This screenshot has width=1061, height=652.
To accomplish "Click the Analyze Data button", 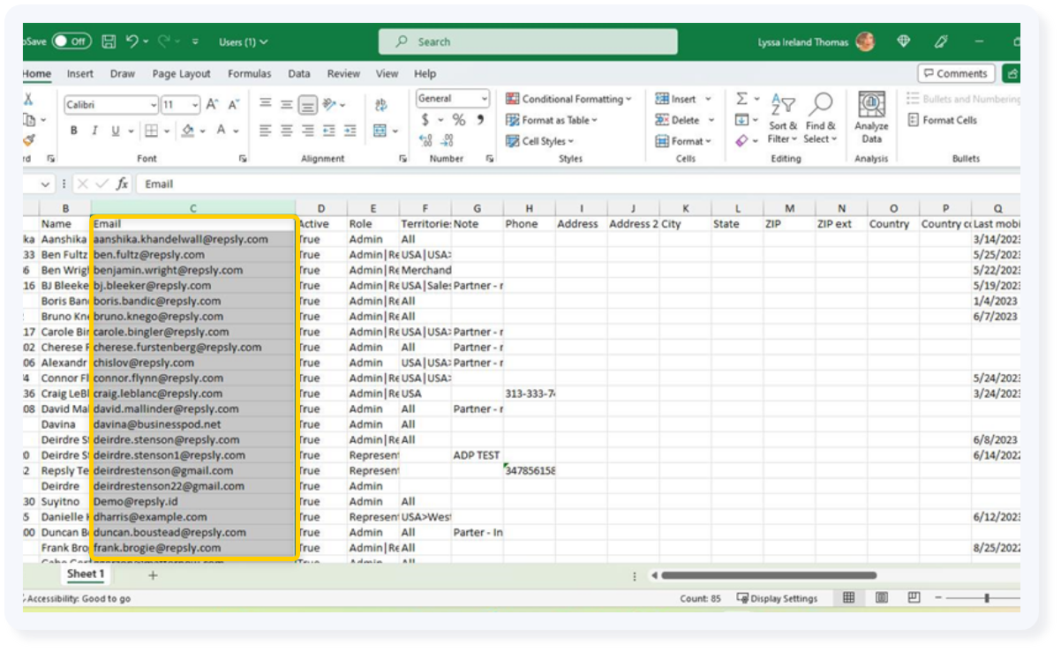I will click(872, 117).
